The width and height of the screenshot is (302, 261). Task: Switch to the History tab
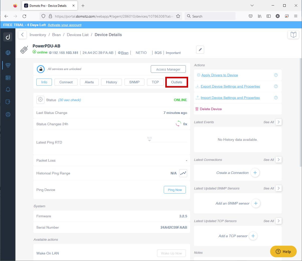111,82
